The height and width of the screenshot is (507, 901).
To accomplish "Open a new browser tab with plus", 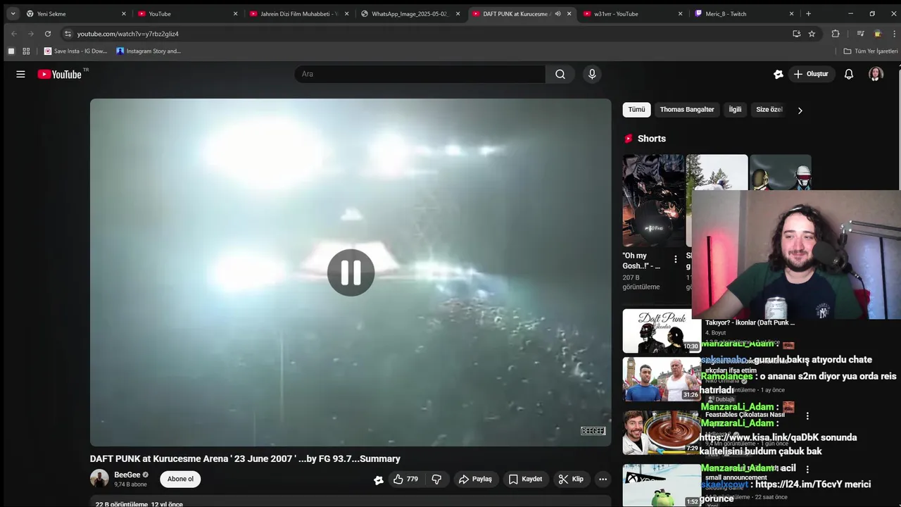I will pyautogui.click(x=808, y=13).
